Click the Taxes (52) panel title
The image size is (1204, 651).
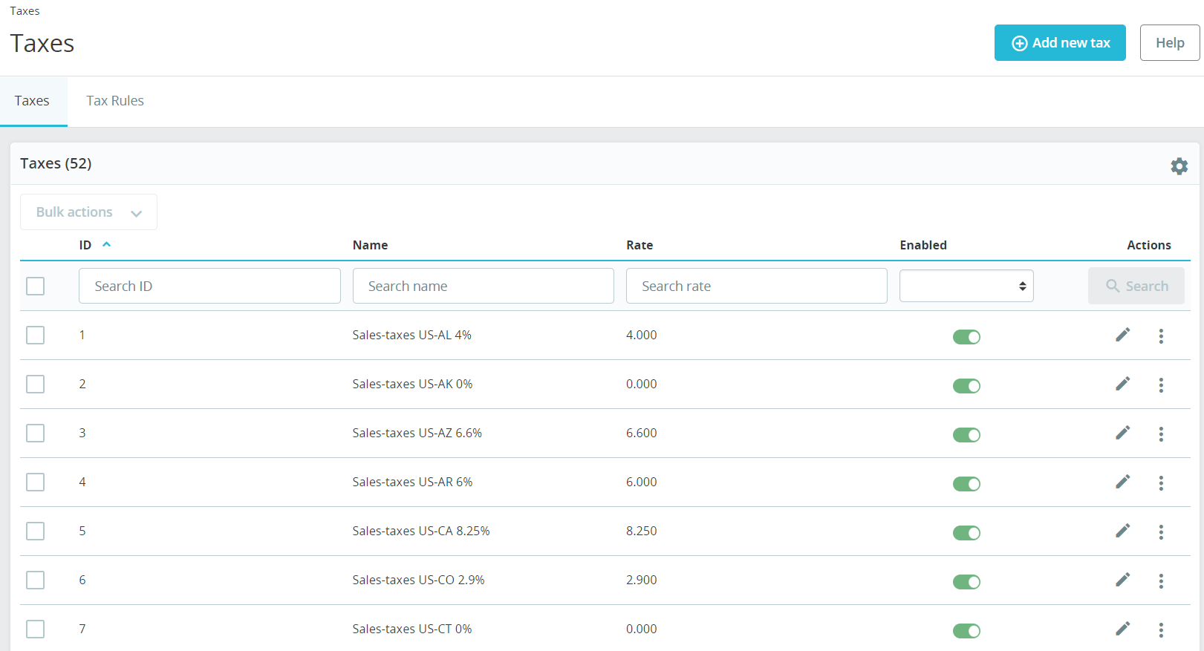click(56, 163)
